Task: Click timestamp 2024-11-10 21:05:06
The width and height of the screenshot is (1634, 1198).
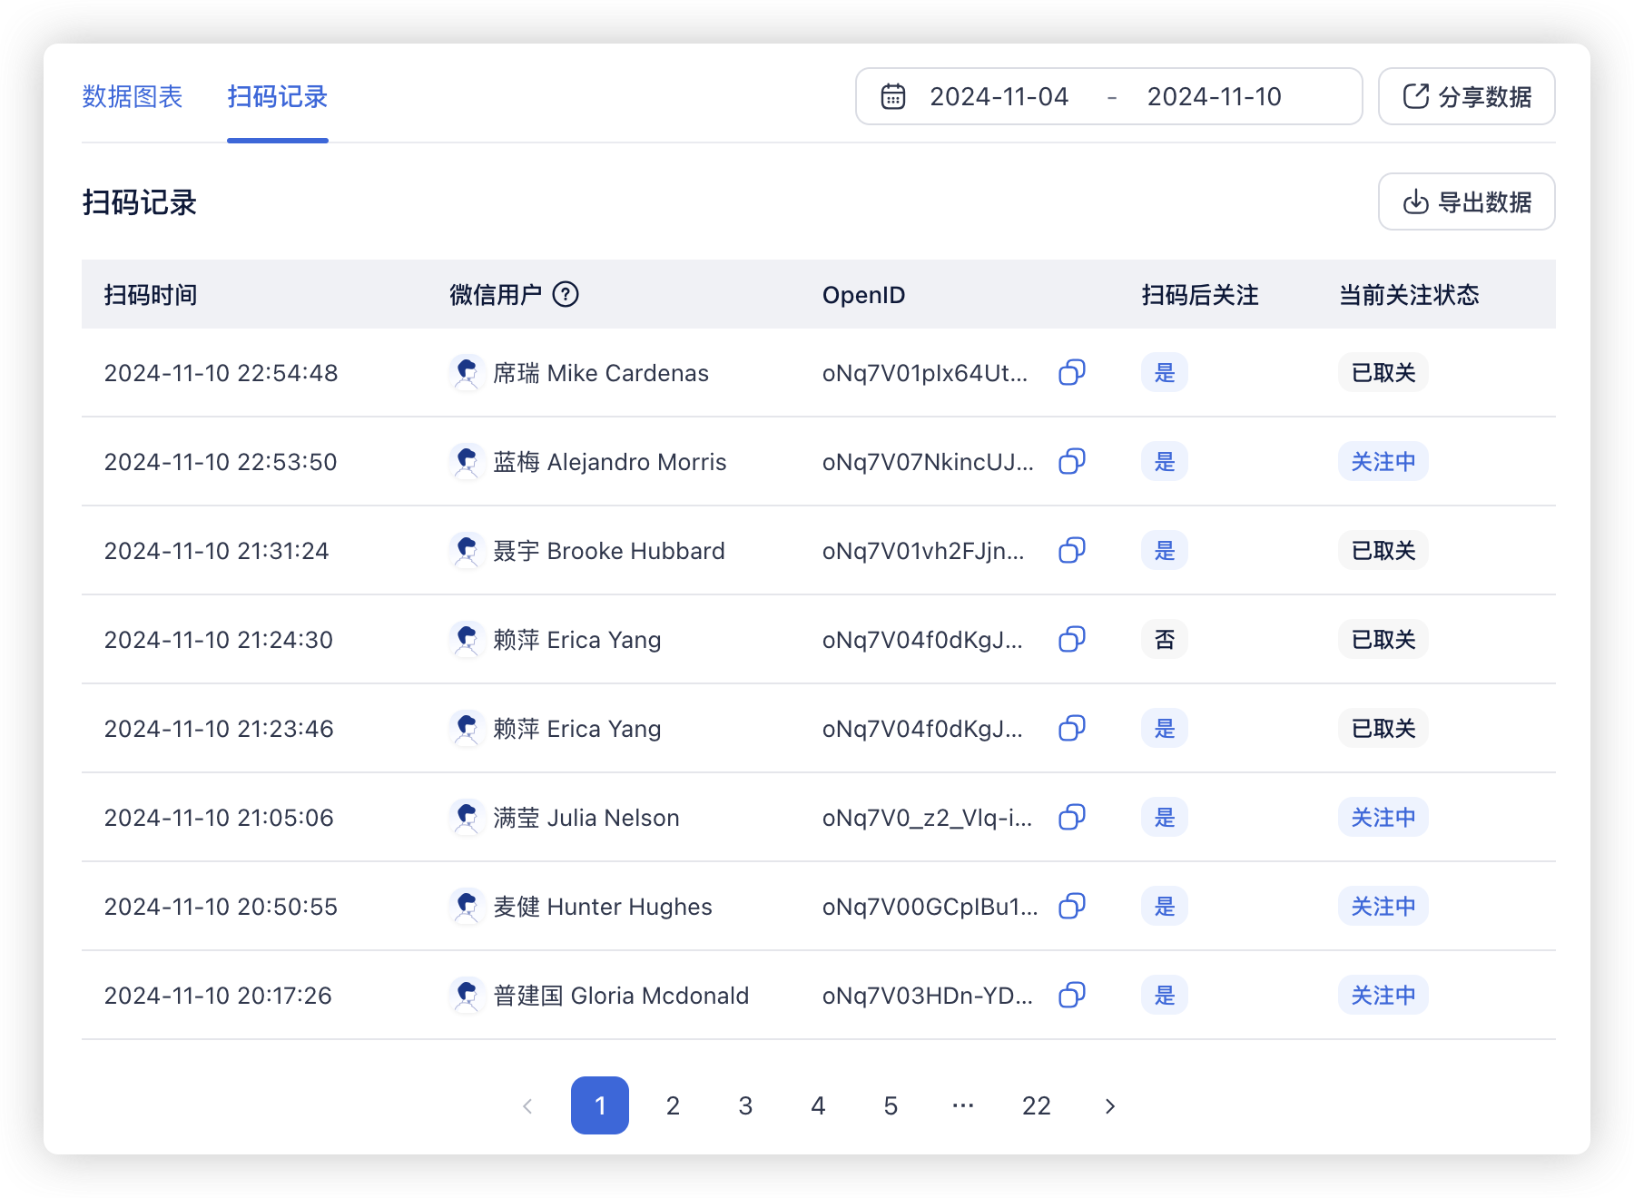Action: 219,817
